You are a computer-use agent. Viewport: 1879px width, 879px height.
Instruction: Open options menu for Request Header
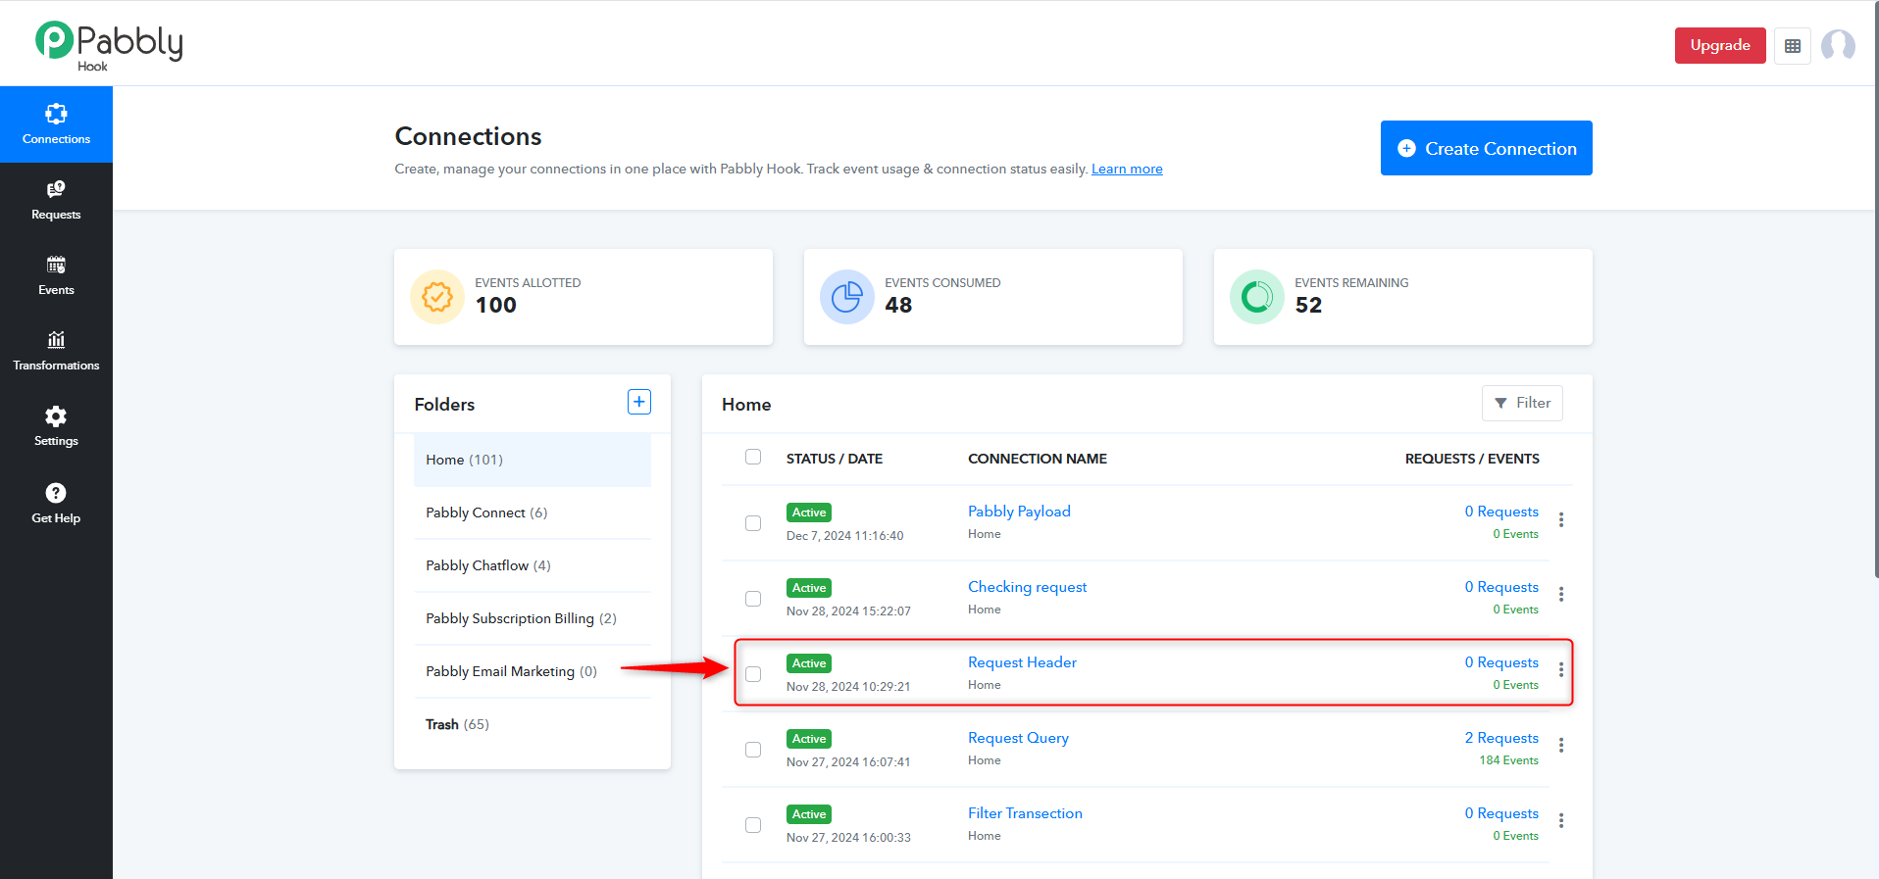point(1561,670)
